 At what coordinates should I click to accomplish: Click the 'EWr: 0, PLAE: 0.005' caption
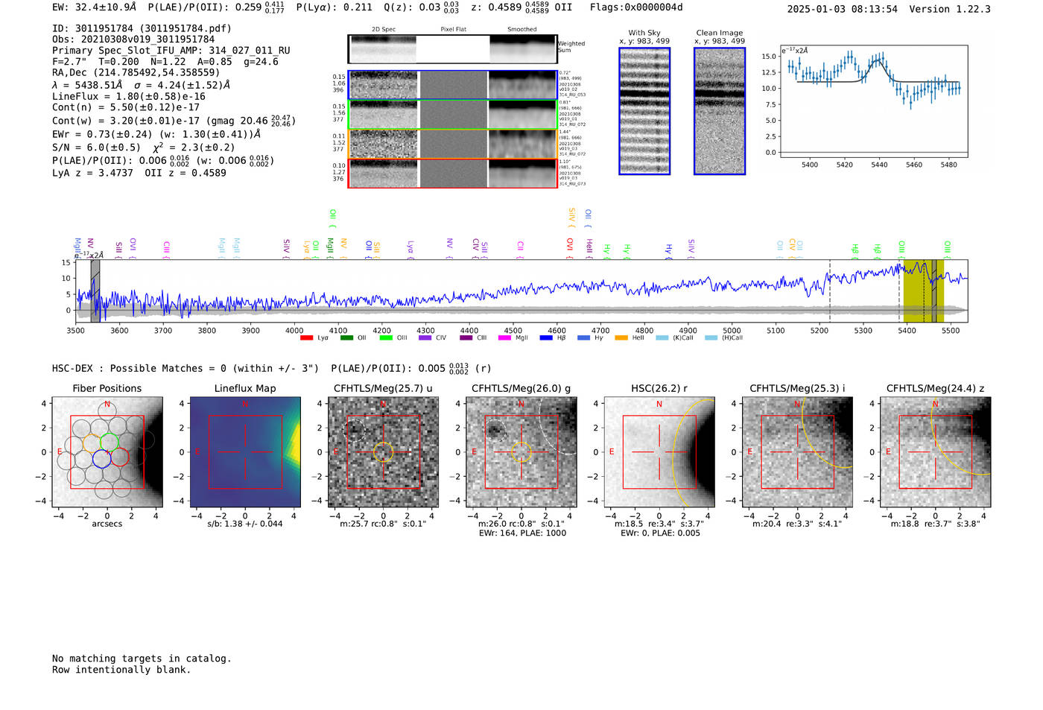(660, 533)
